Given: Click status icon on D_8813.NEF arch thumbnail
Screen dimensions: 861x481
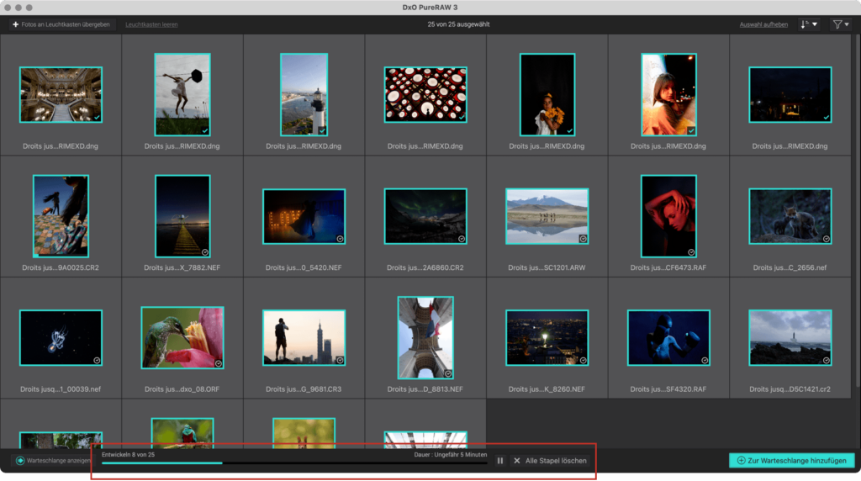Looking at the screenshot, I should click(x=448, y=374).
